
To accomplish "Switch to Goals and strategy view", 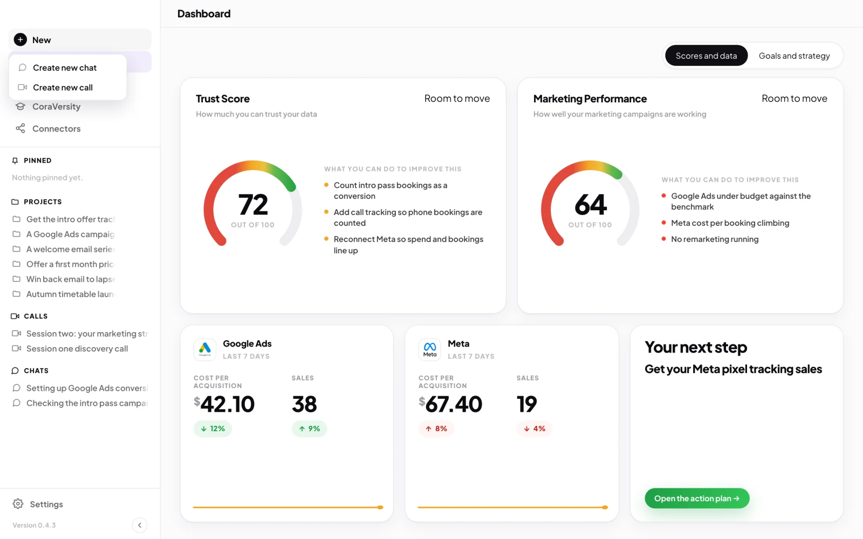I will (x=794, y=56).
